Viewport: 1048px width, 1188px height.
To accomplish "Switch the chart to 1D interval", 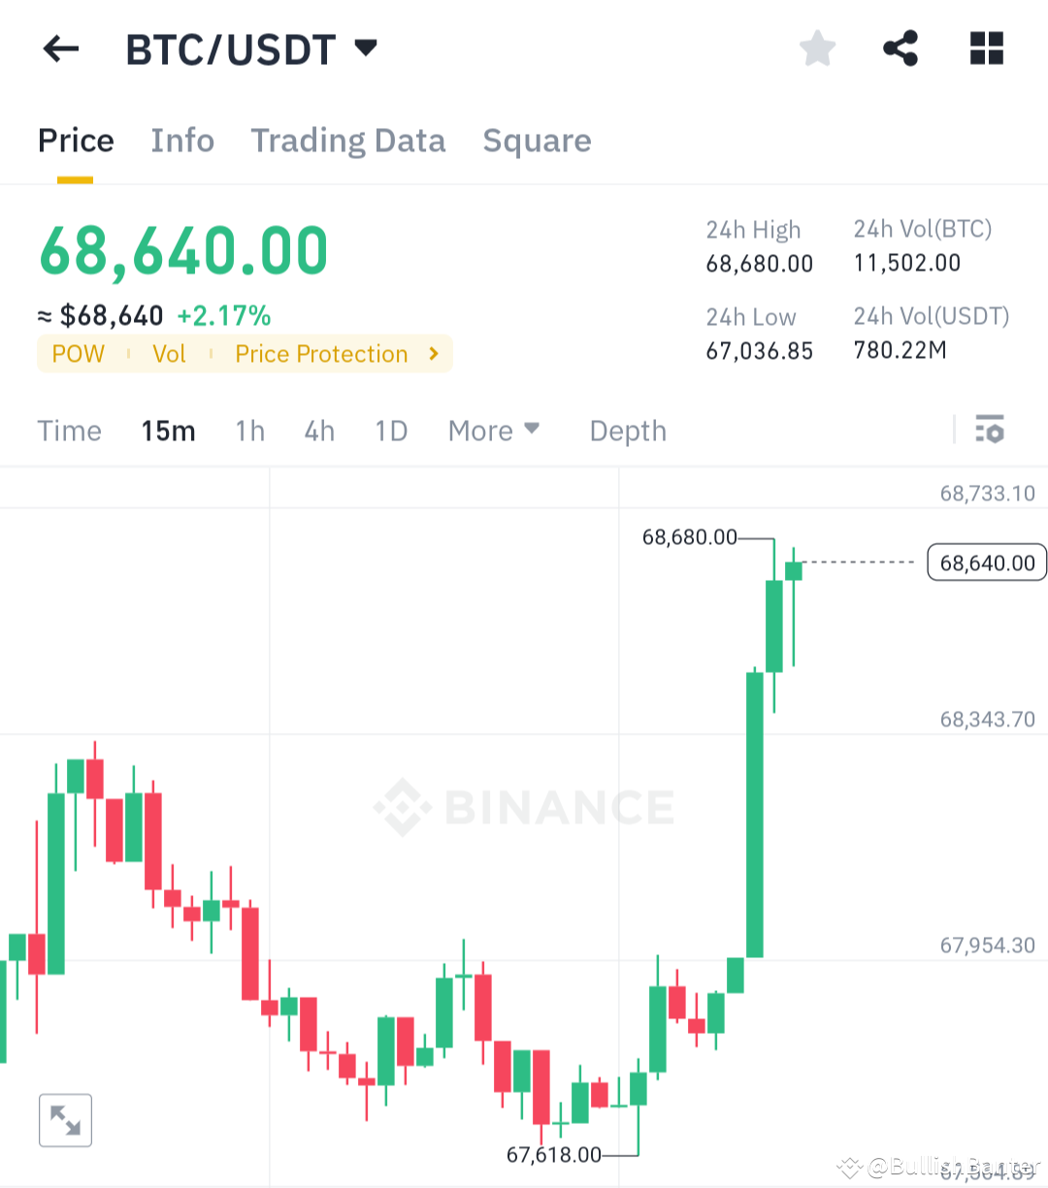I will point(390,430).
